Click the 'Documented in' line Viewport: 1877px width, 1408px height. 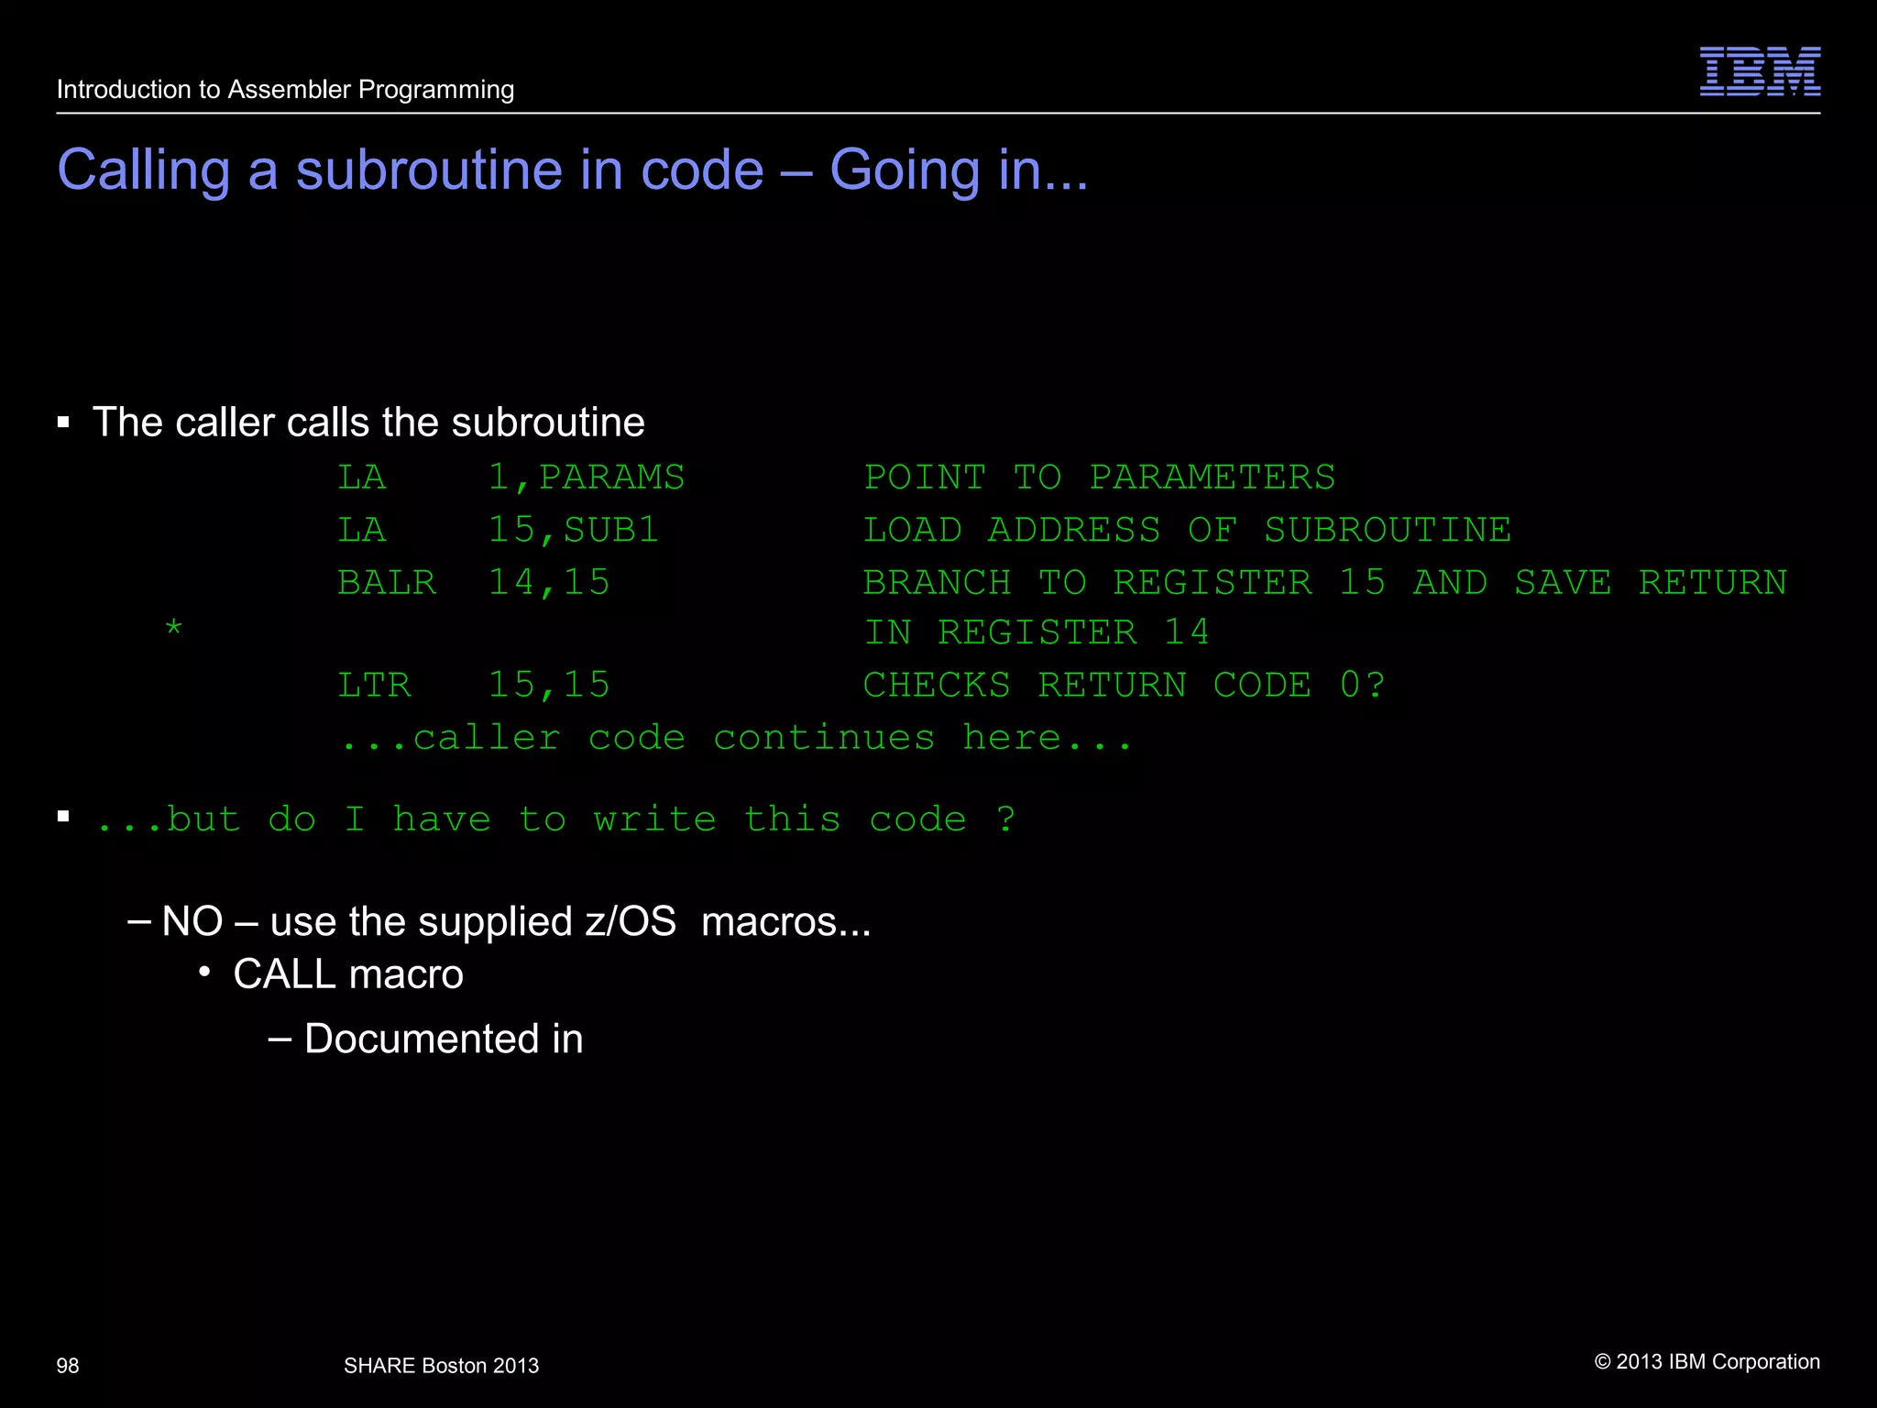[444, 1039]
